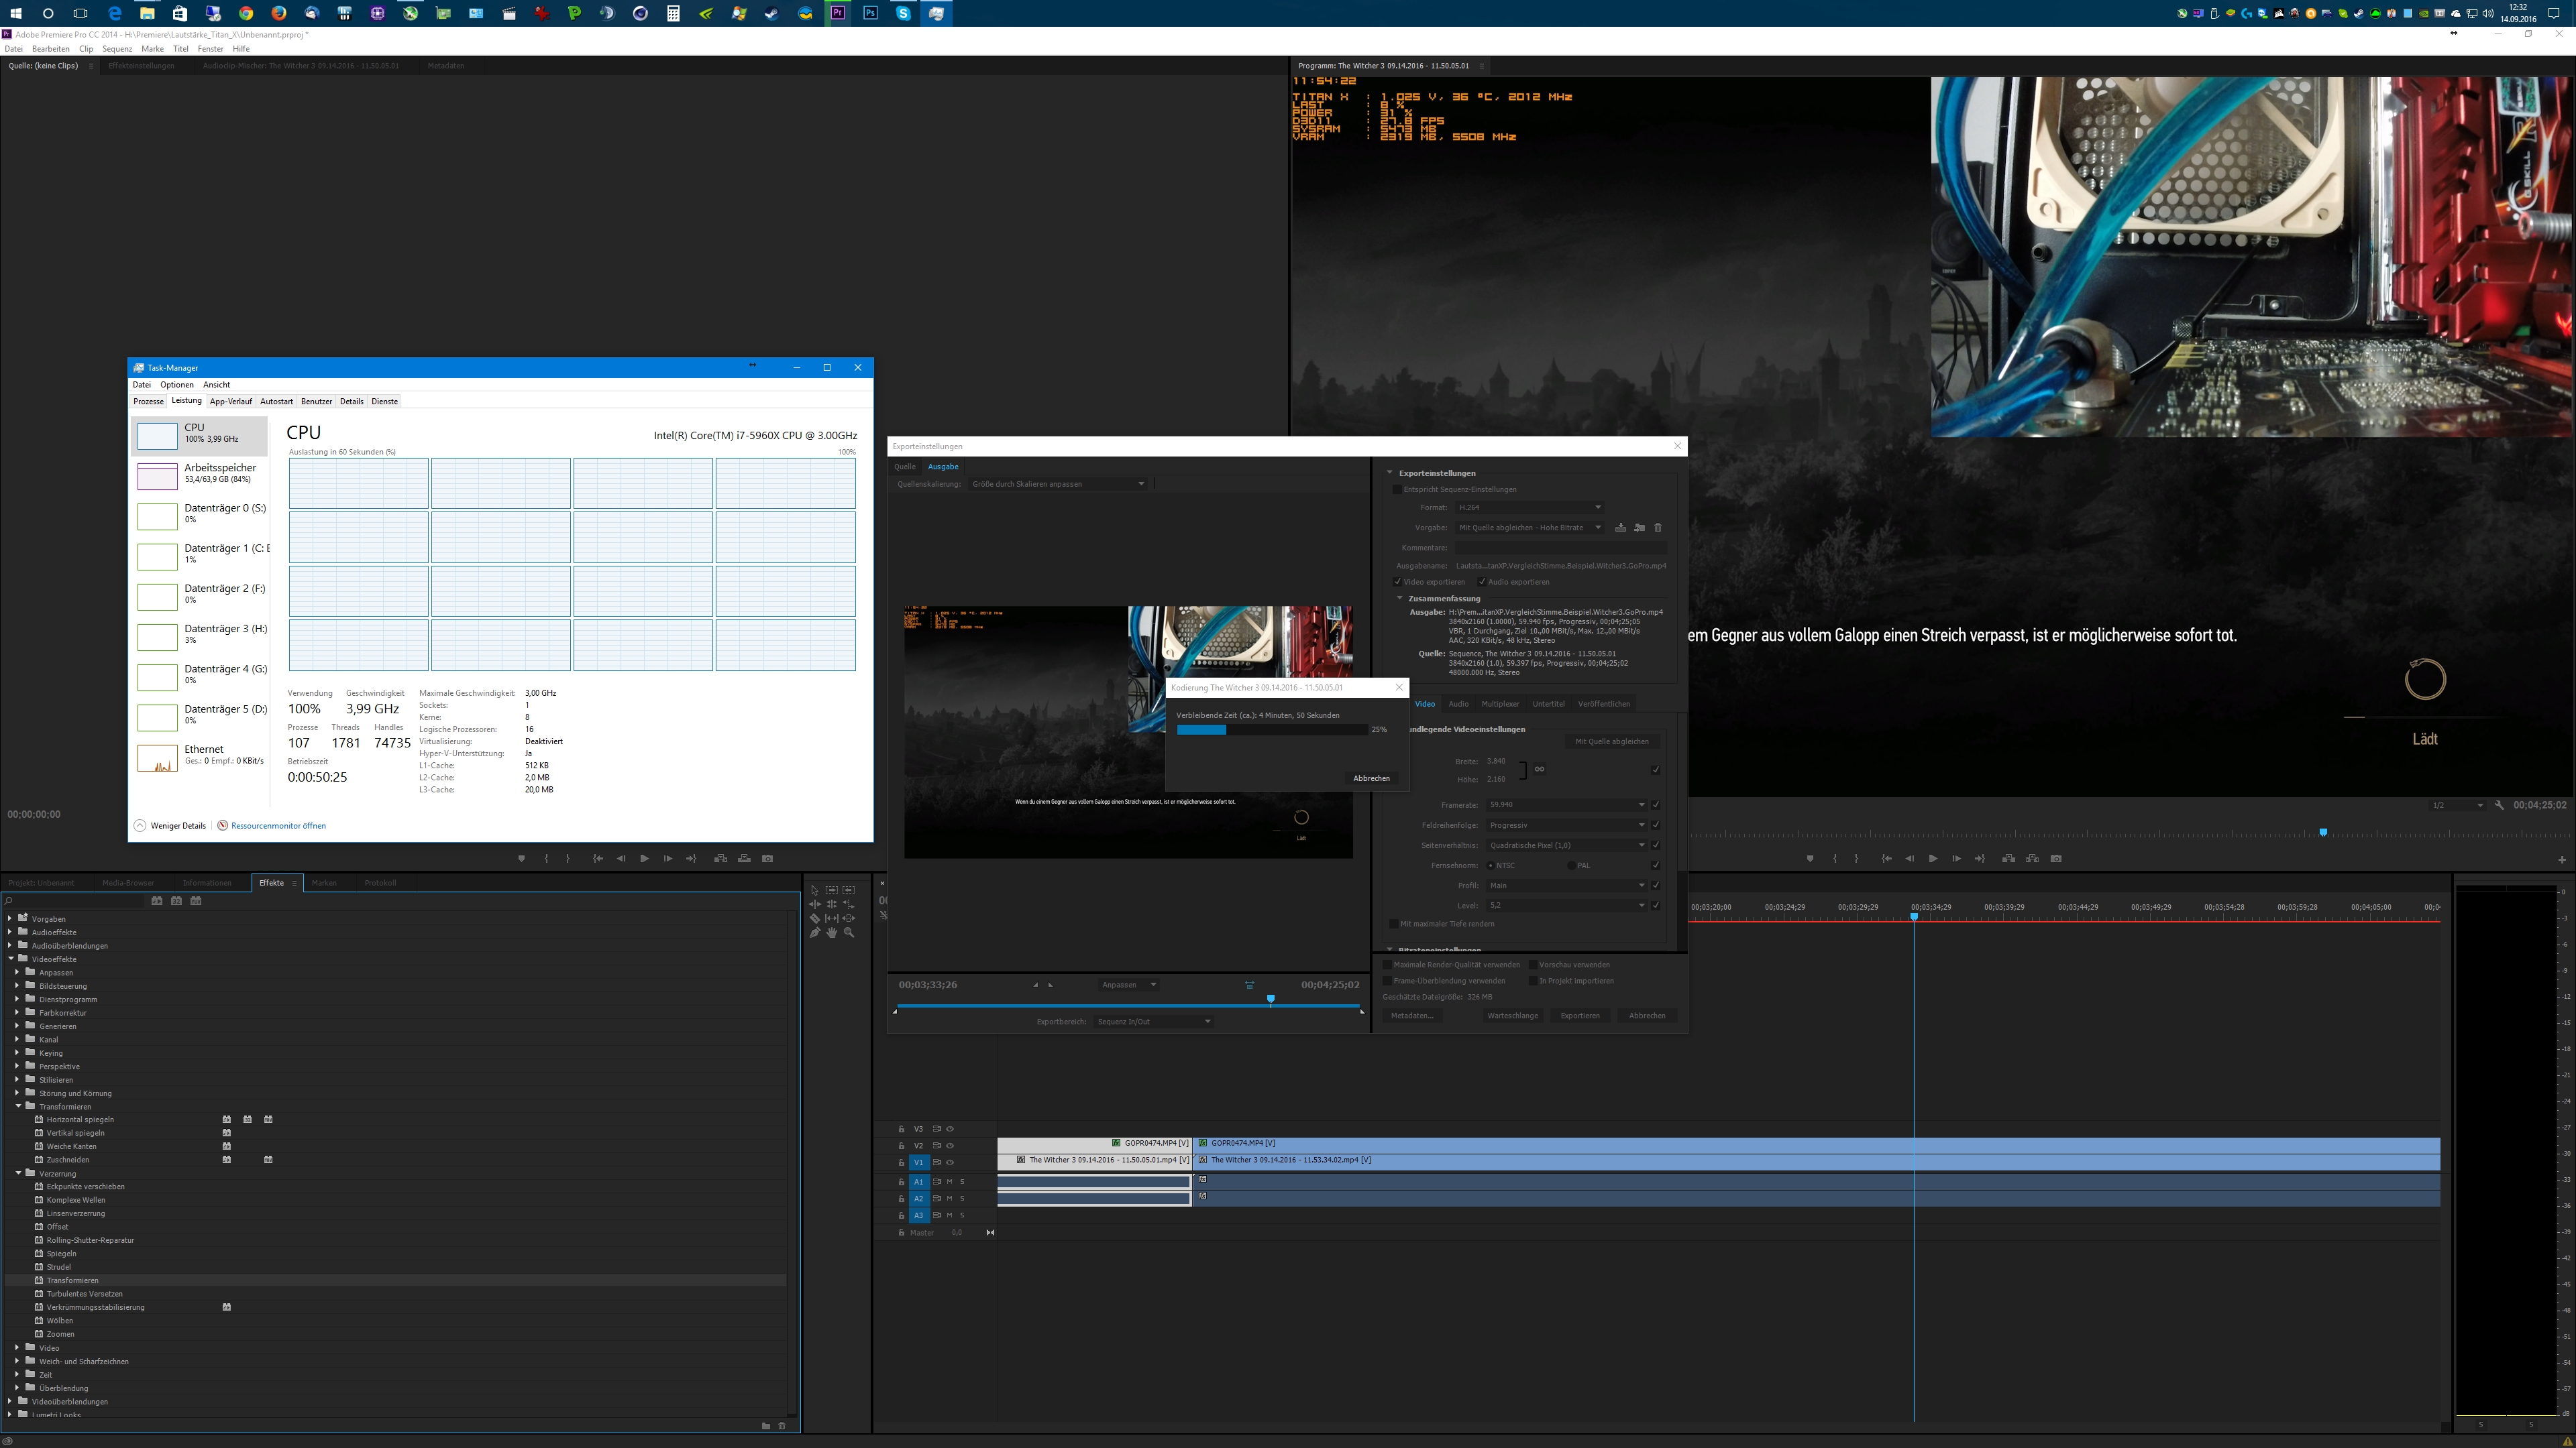The width and height of the screenshot is (2576, 1448).
Task: Hide track V2 with eye icon
Action: [x=950, y=1146]
